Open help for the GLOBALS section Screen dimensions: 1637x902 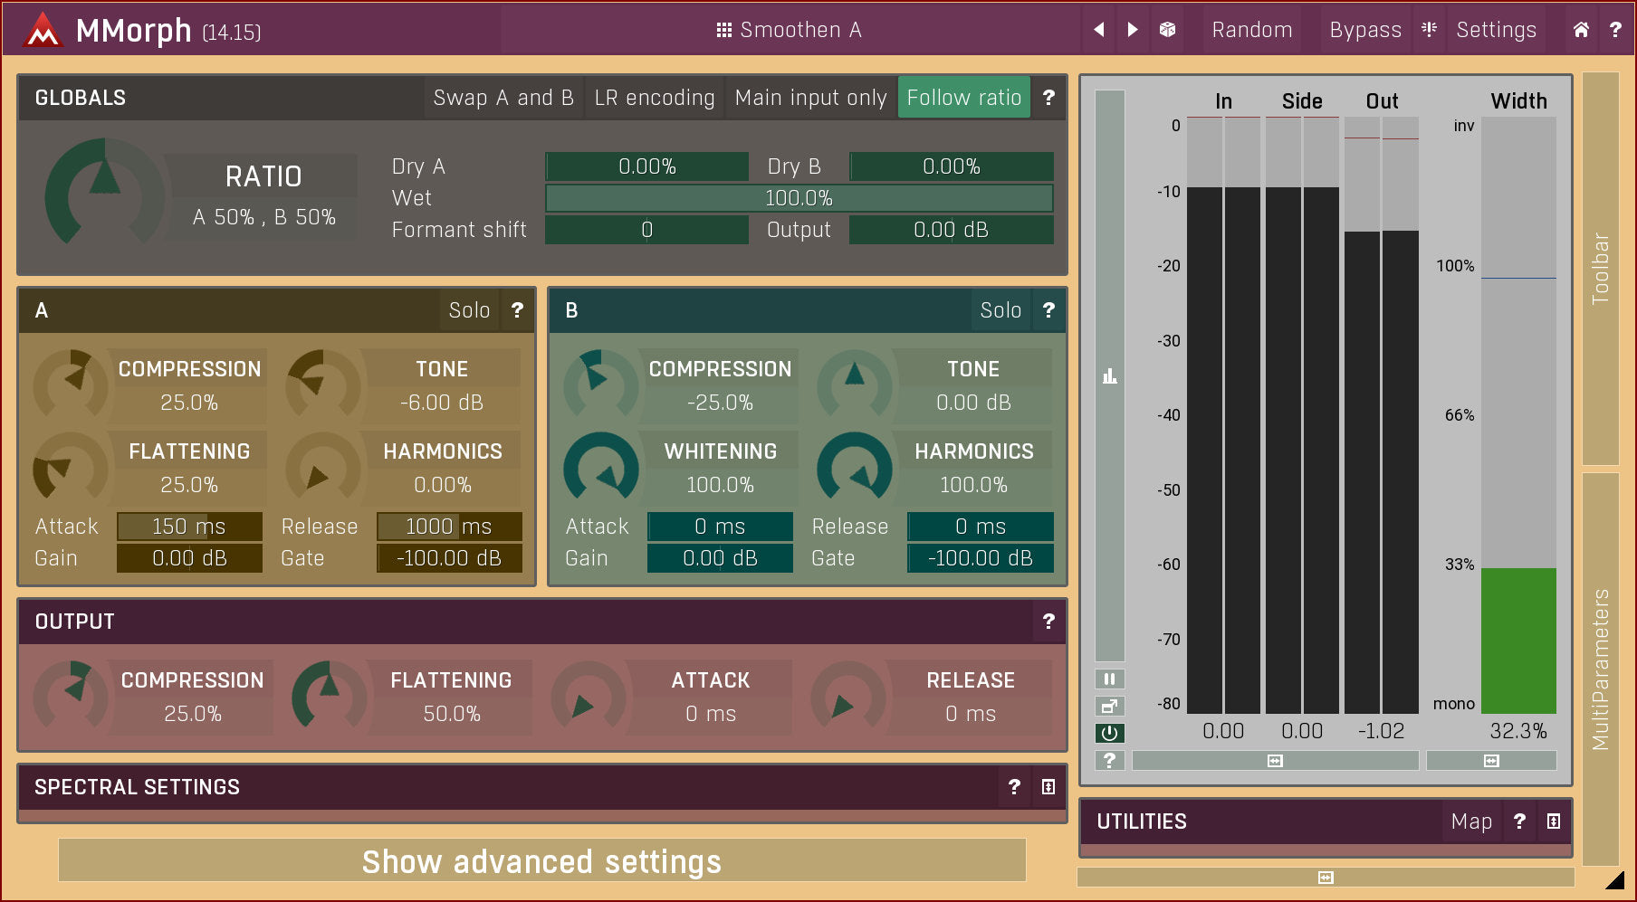pyautogui.click(x=1048, y=98)
